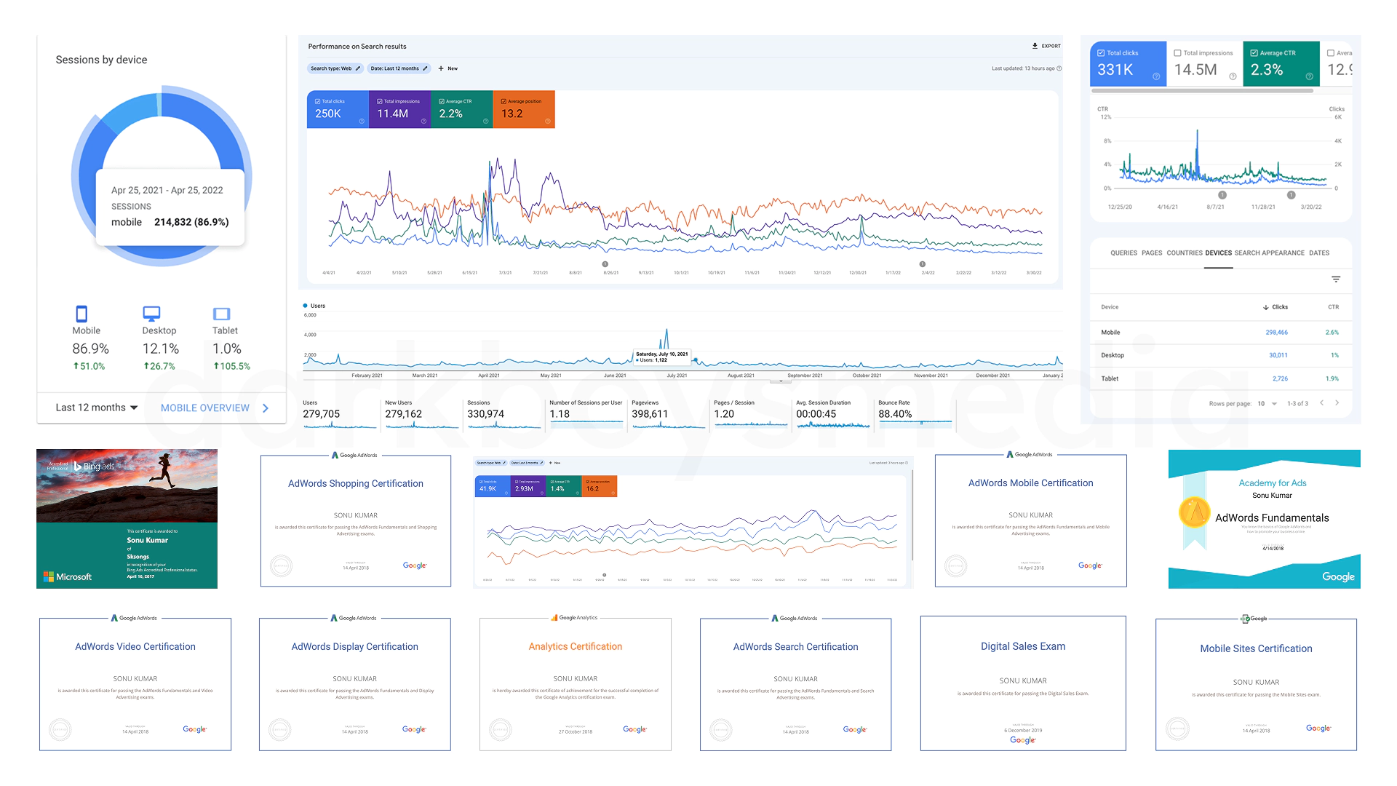Edit the Date: Last 12 months pencil

pos(426,68)
